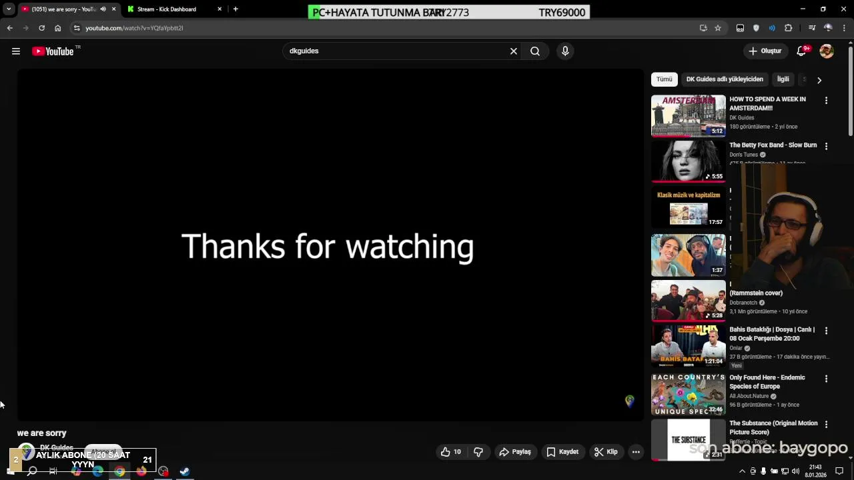854x480 pixels.
Task: Open the Extensions puzzle icon
Action: tap(789, 28)
